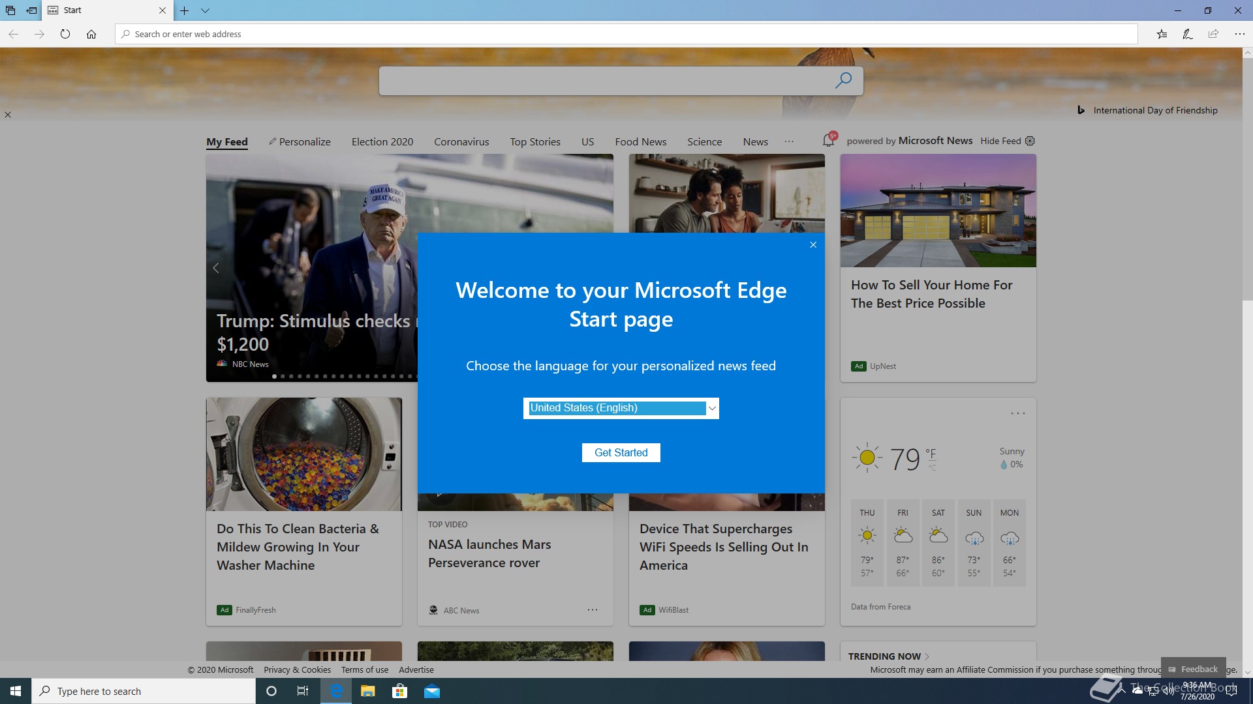Select Thursday forecast in weather card
1253x704 pixels.
tap(867, 542)
